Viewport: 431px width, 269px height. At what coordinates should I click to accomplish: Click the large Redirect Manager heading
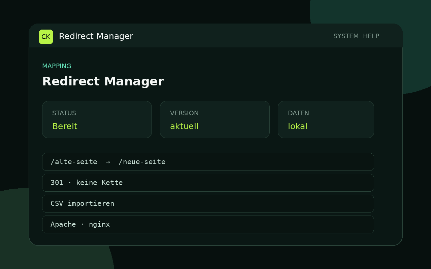click(x=103, y=81)
